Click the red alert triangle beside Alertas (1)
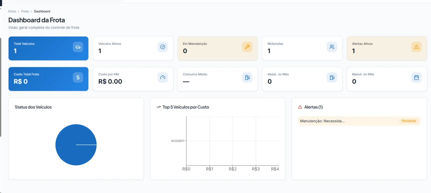The width and height of the screenshot is (431, 193). point(300,107)
